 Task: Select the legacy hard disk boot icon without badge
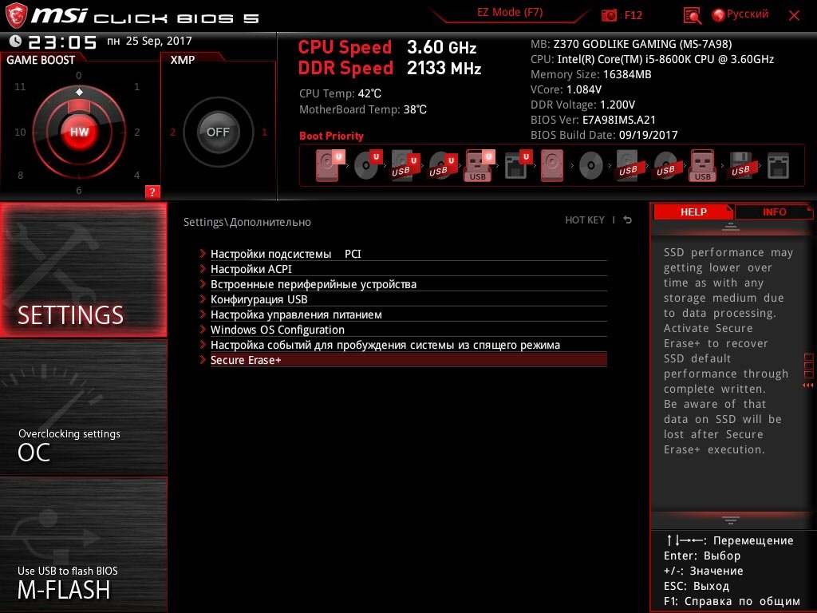coord(552,165)
